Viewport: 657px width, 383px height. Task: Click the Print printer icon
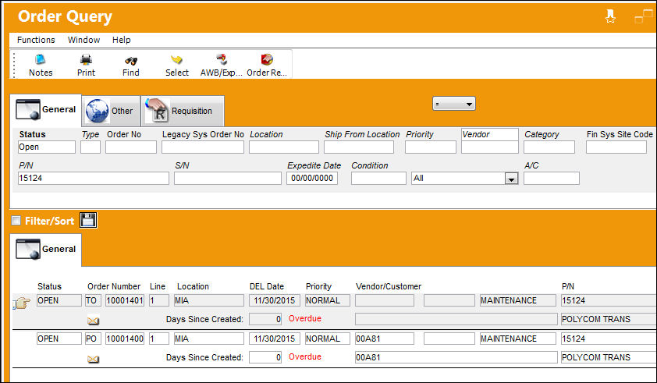point(86,60)
